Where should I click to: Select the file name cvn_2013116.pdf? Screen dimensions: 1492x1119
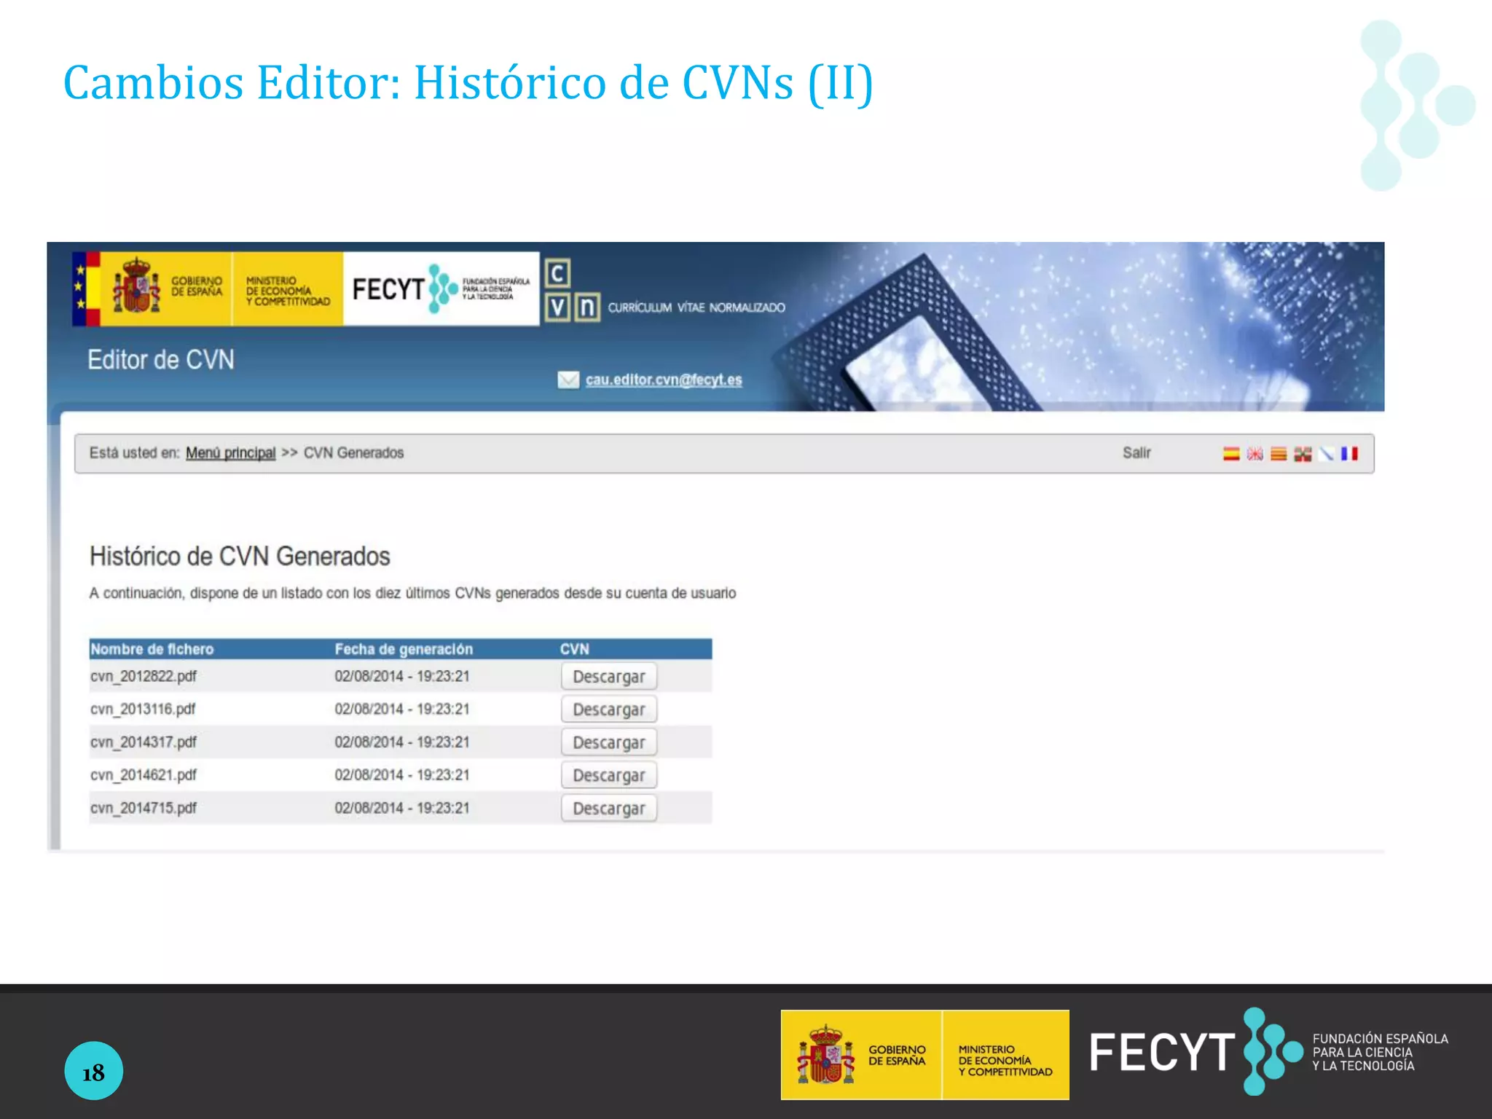143,709
